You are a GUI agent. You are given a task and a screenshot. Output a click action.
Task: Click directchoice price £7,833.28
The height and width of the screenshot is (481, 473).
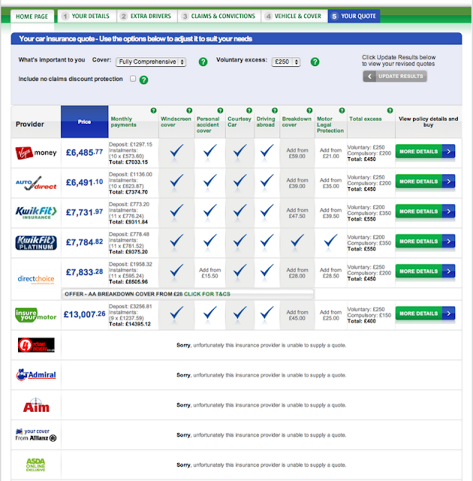[85, 272]
